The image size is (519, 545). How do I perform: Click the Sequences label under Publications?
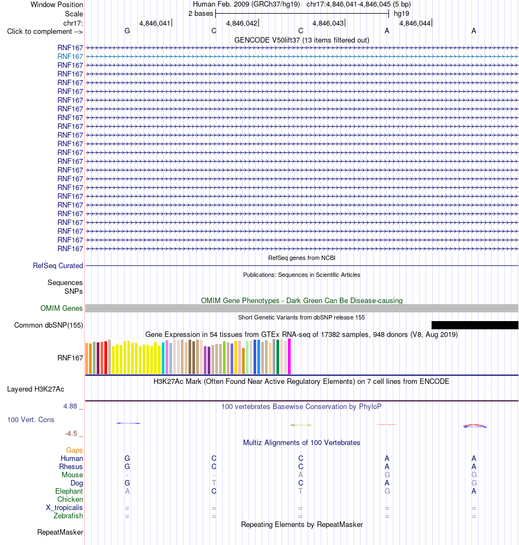[x=65, y=282]
